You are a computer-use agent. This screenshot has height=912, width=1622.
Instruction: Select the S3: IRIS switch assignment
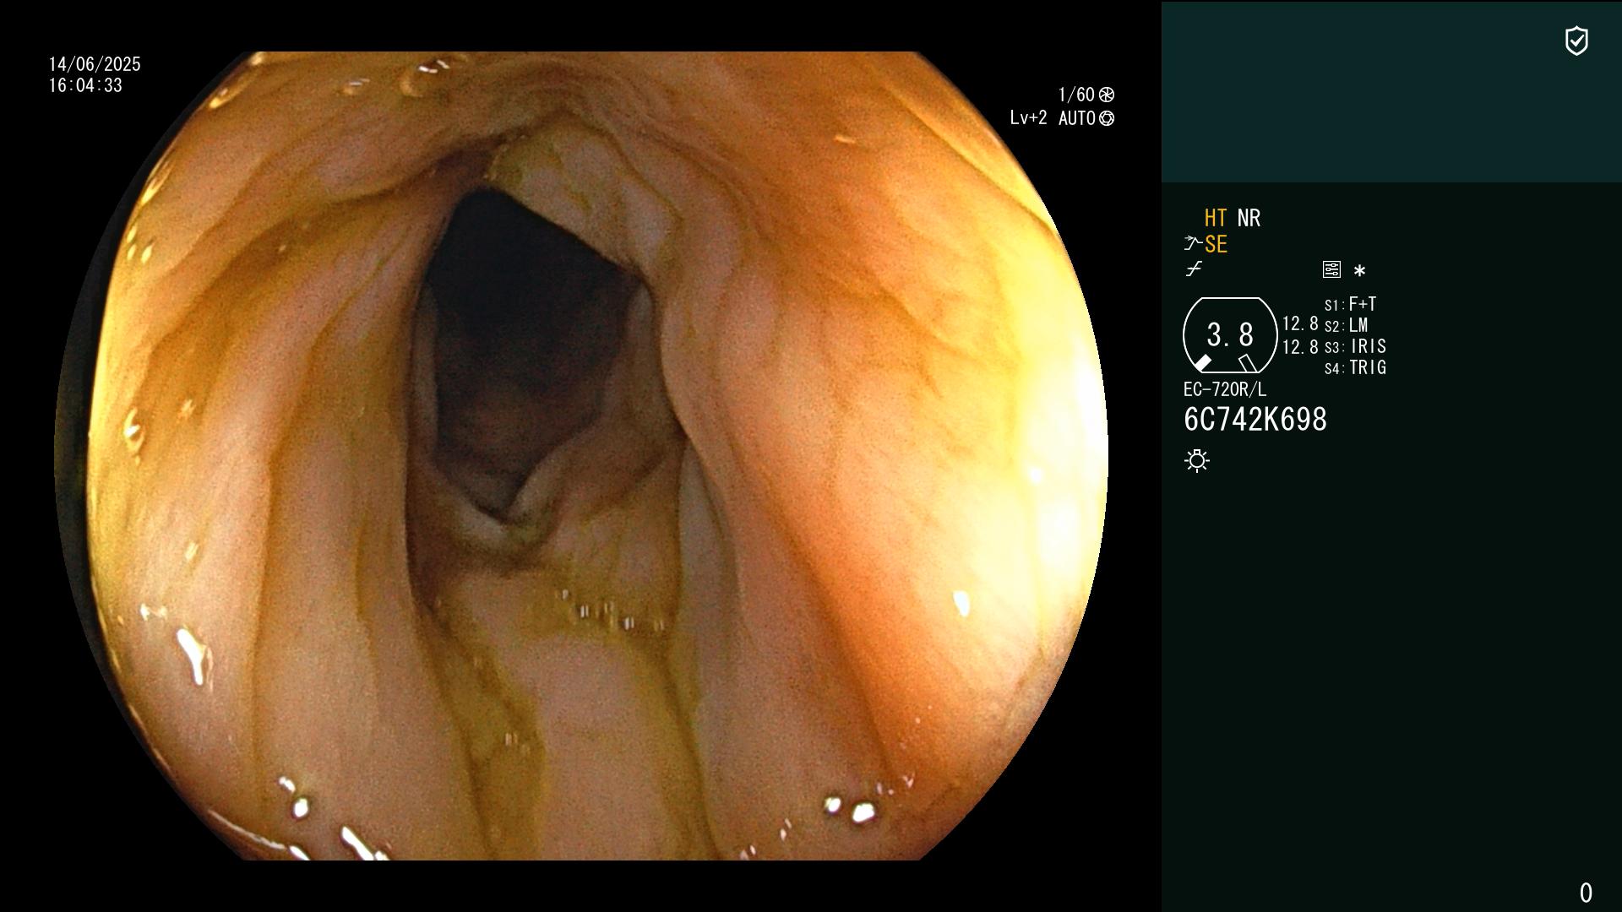click(x=1356, y=346)
